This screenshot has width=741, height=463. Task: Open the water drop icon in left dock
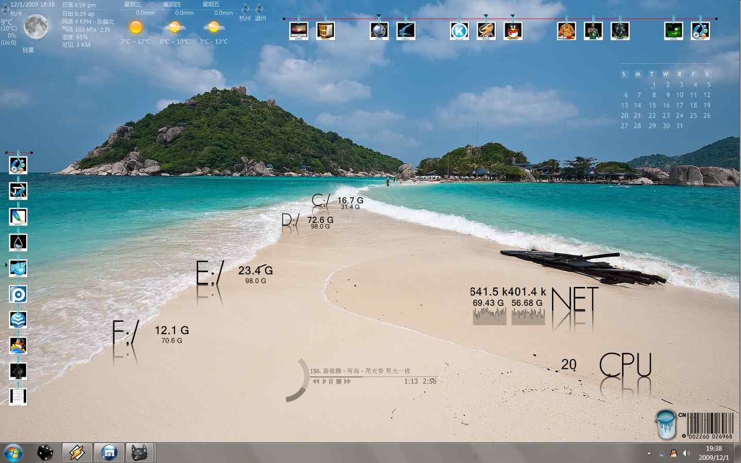(x=18, y=242)
